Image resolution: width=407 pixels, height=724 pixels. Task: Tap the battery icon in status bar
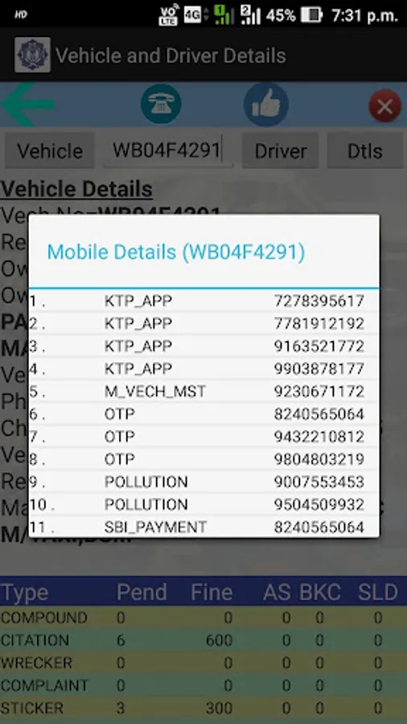coord(311,15)
